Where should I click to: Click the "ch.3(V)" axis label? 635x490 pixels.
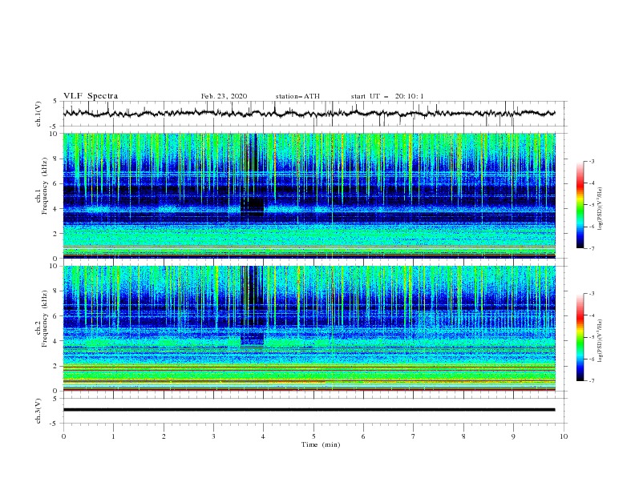38,412
